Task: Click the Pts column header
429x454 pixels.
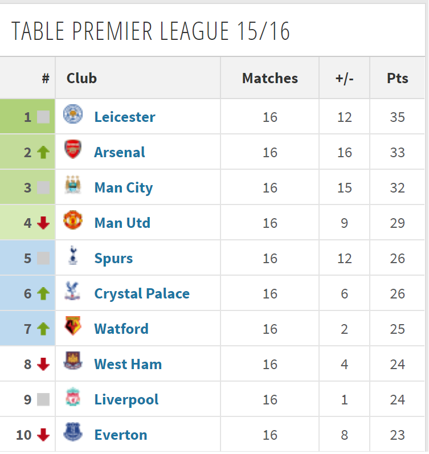Action: point(398,78)
